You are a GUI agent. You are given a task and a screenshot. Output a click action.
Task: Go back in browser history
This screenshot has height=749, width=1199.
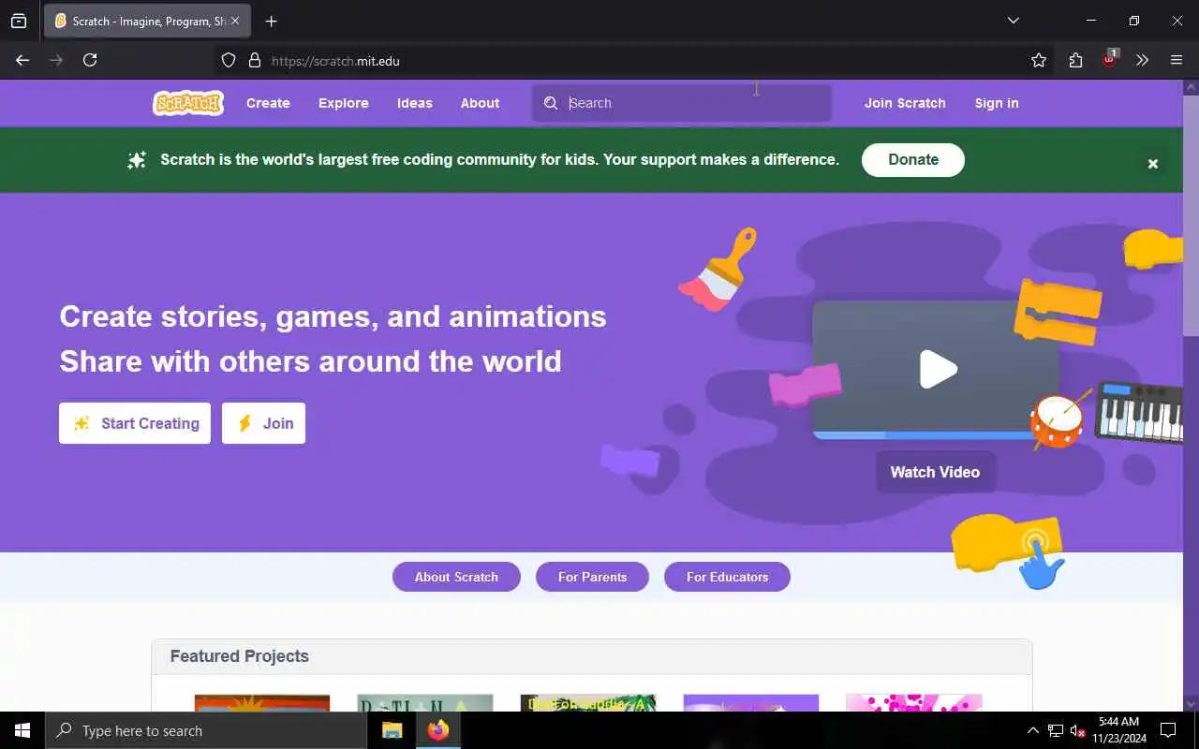[x=22, y=60]
